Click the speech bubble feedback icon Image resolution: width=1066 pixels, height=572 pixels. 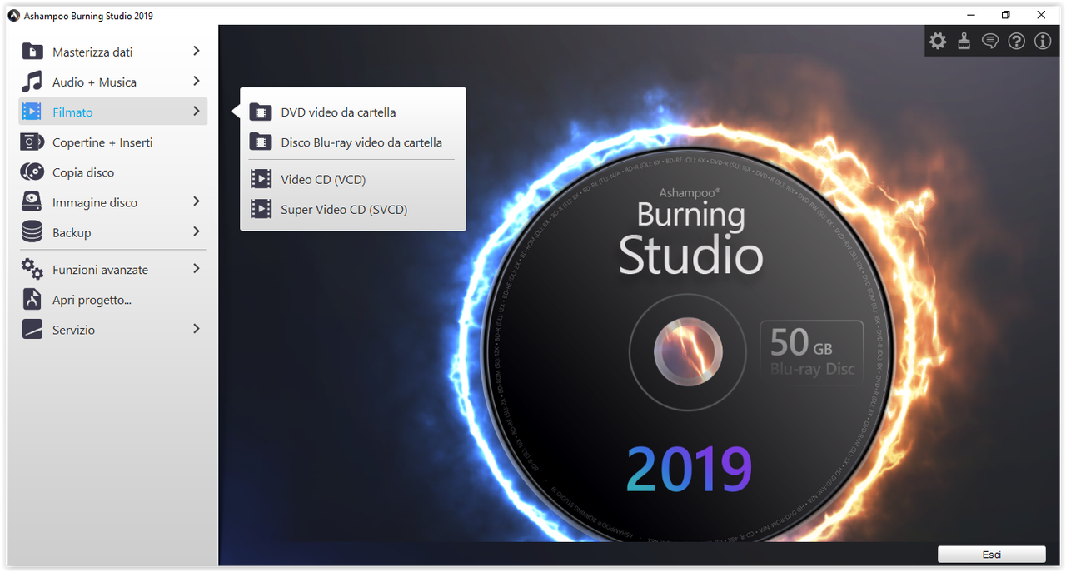coord(990,41)
